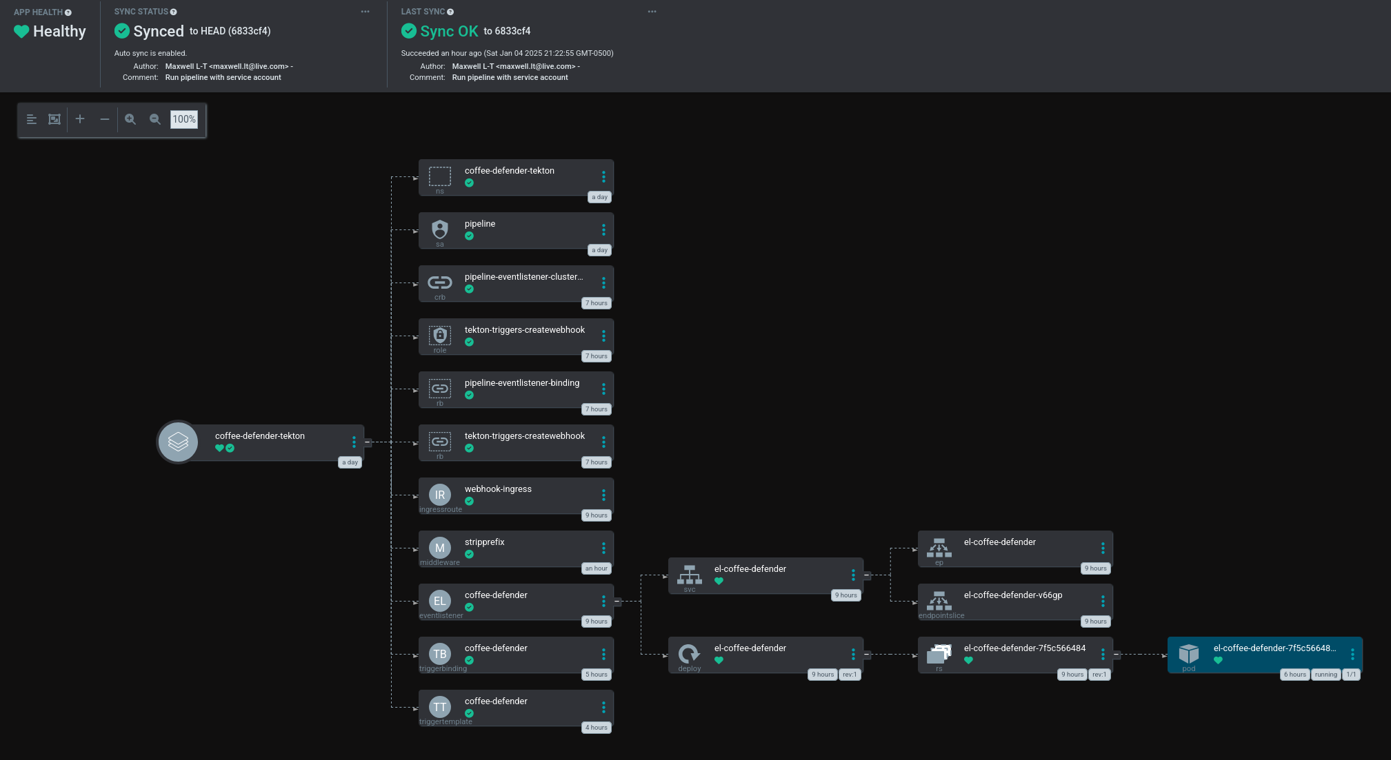Click the 1/1 badge on the pod node
Viewport: 1391px width, 760px height.
click(1351, 675)
